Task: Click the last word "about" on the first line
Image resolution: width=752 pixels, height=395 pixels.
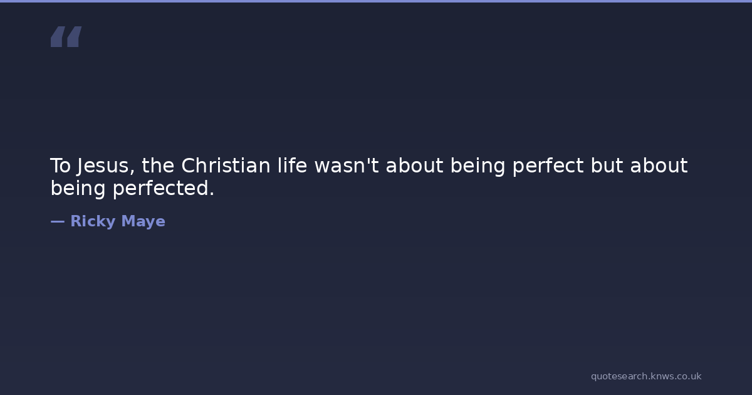Action: (x=659, y=166)
